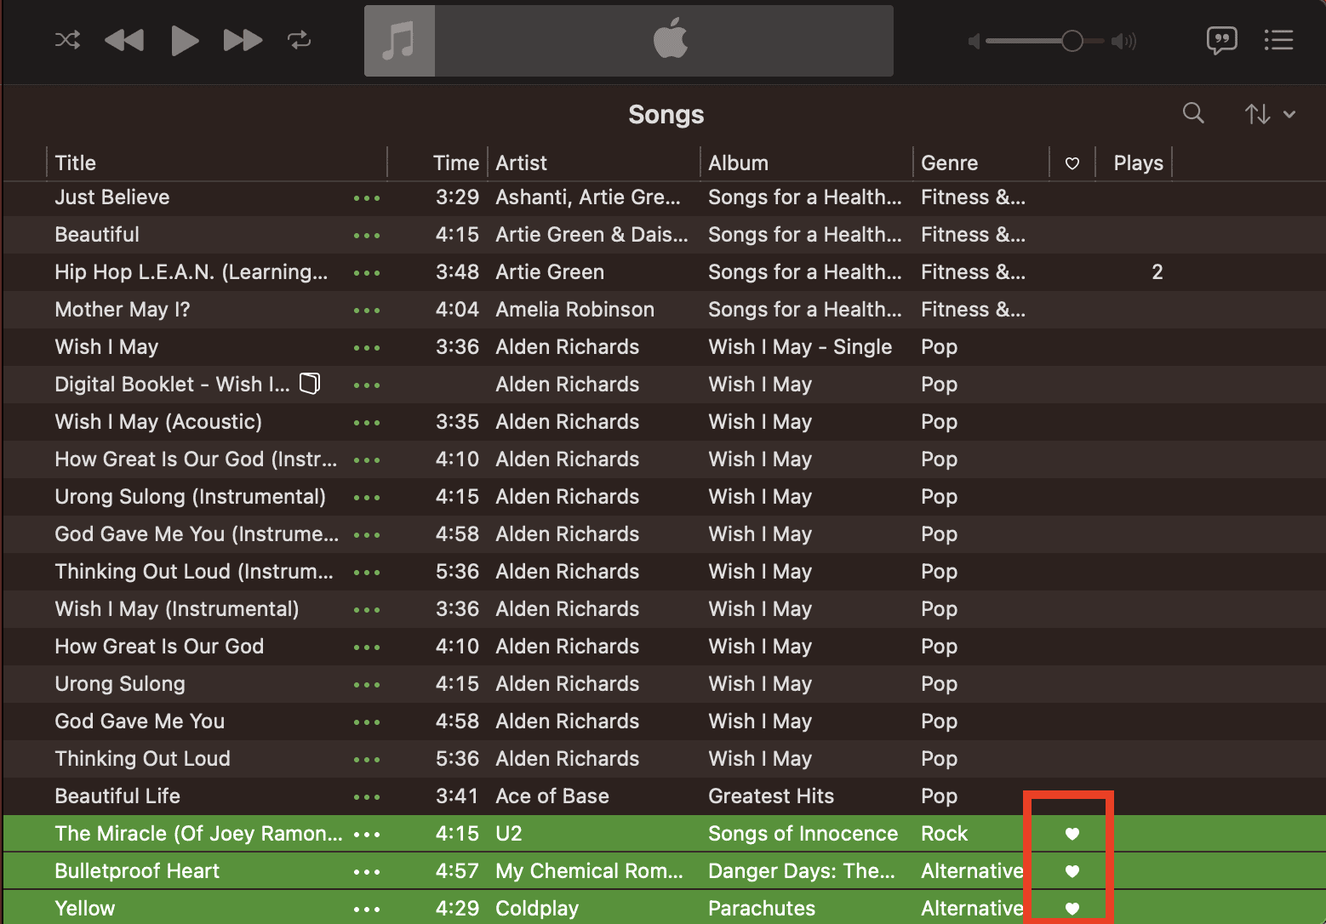Toggle repeat mode
The image size is (1326, 924).
click(x=299, y=40)
